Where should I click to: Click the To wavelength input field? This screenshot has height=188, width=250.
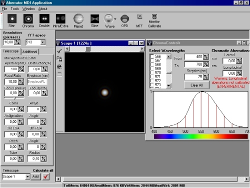pos(193,64)
